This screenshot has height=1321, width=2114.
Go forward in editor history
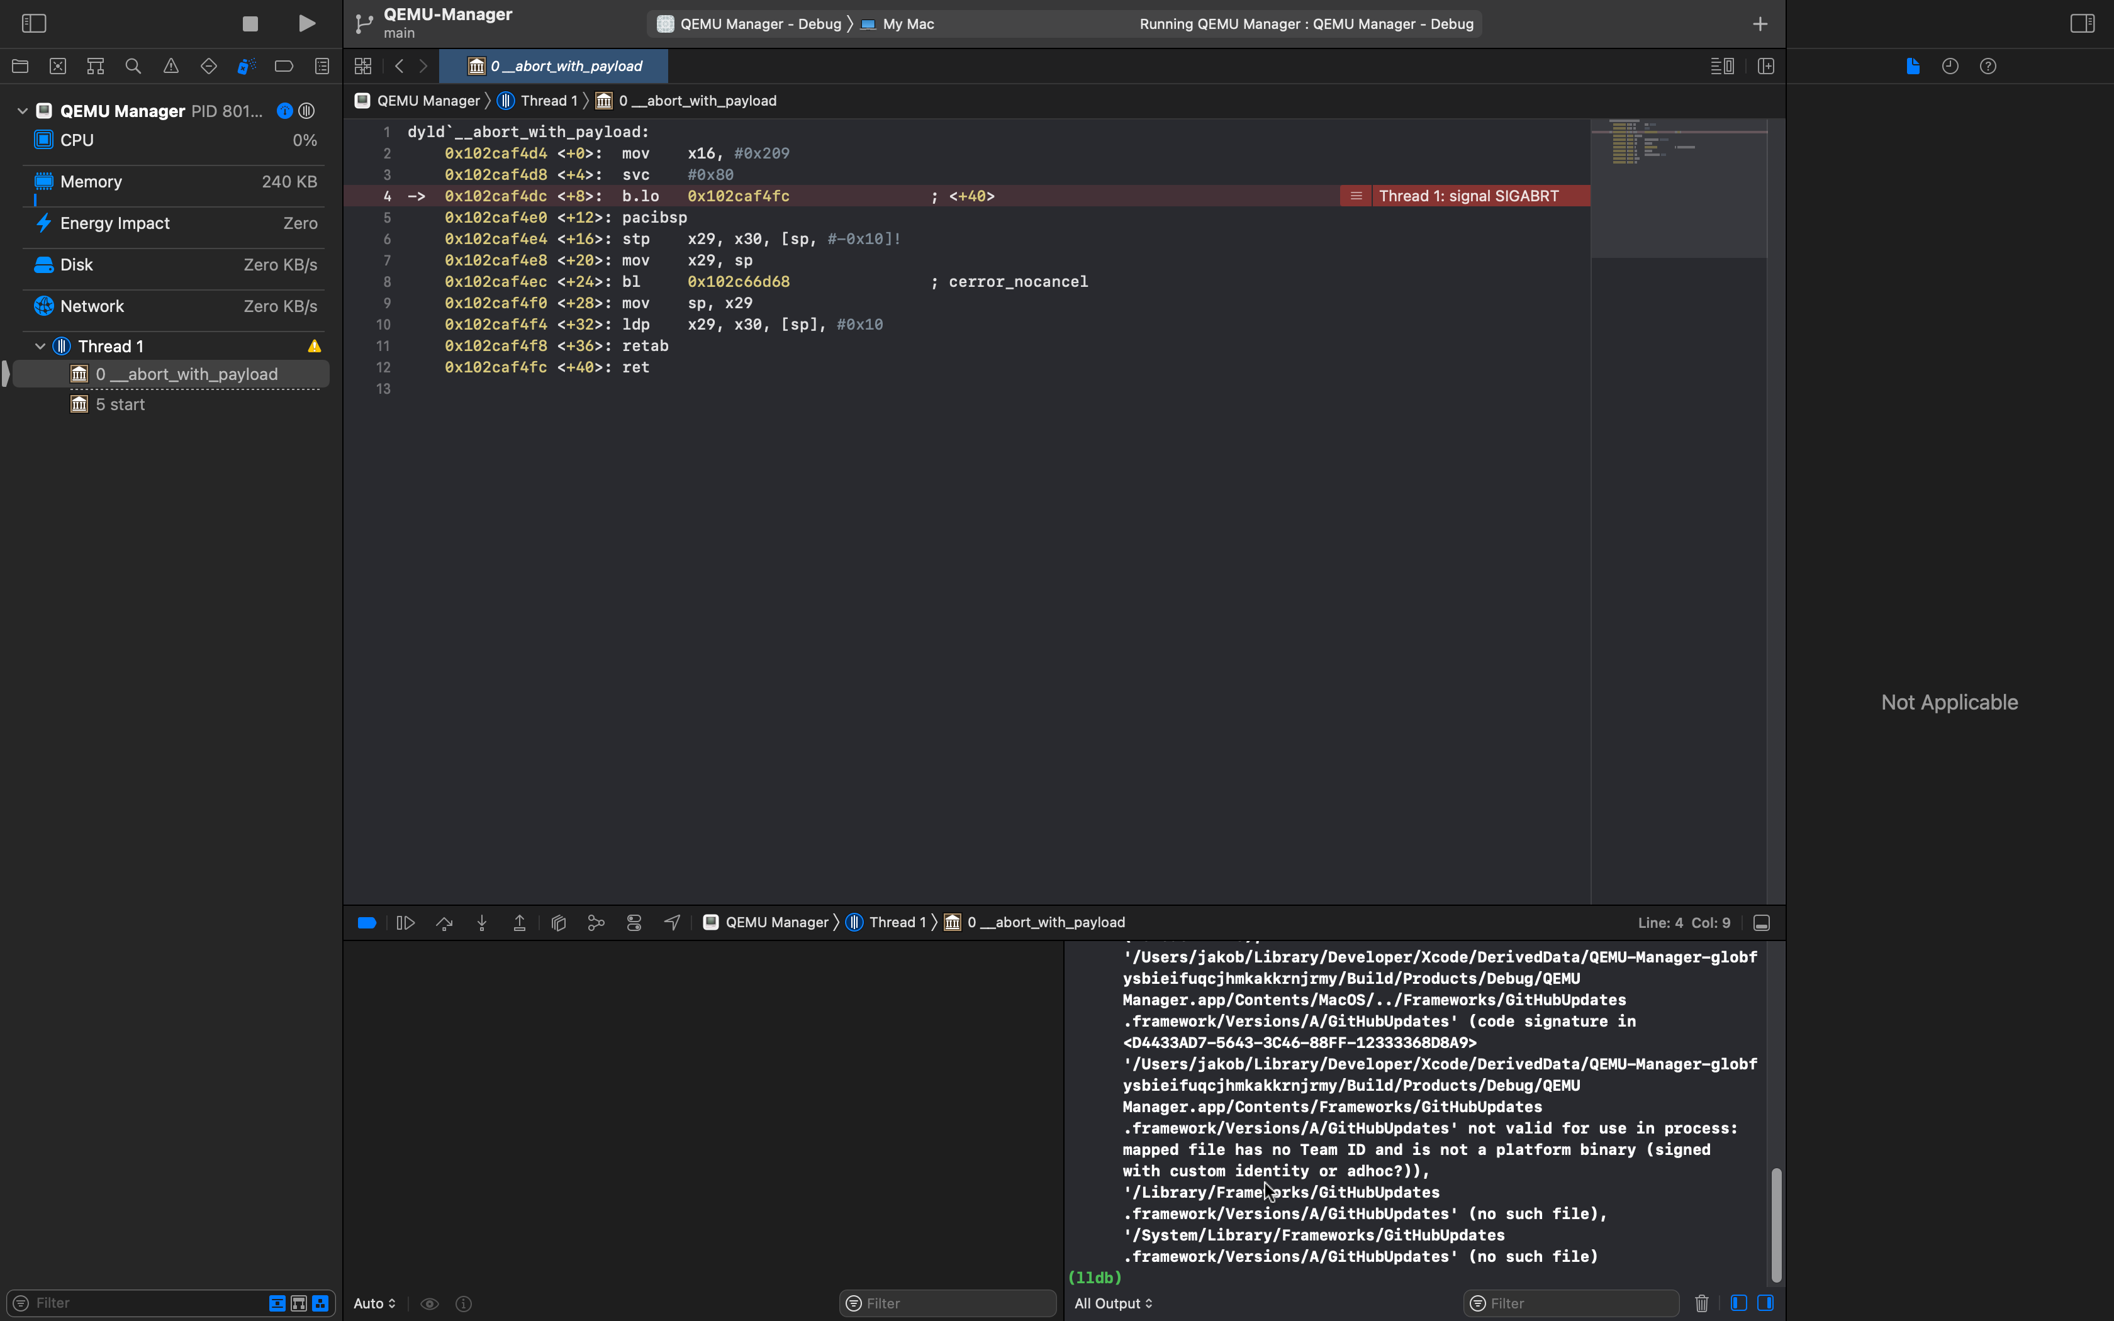[x=423, y=67]
